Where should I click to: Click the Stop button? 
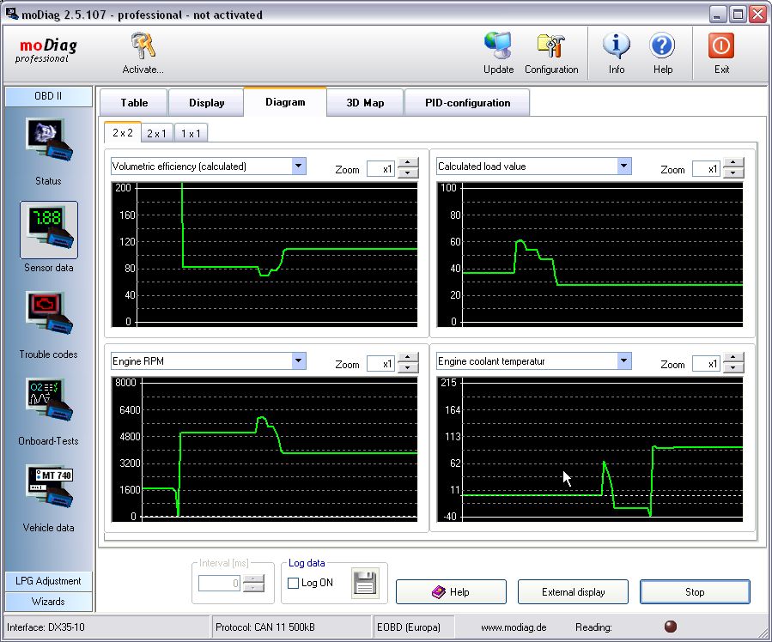click(x=694, y=592)
